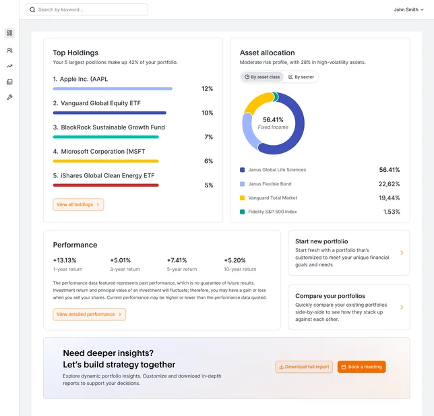Viewport: 434px width, 416px height.
Task: Click the arrow in View all holdings
Action: coord(98,204)
